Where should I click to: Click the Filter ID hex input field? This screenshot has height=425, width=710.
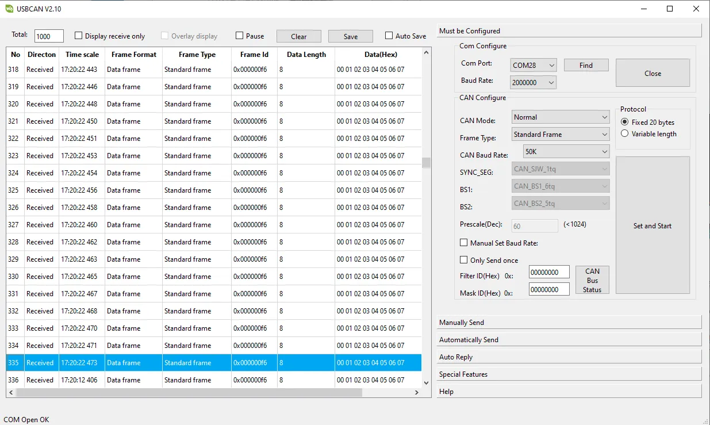coord(549,272)
